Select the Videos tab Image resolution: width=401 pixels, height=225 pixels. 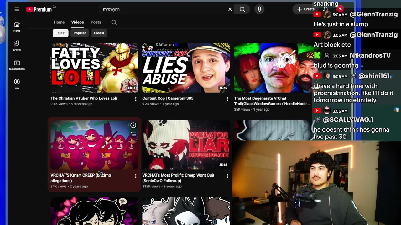pos(77,22)
